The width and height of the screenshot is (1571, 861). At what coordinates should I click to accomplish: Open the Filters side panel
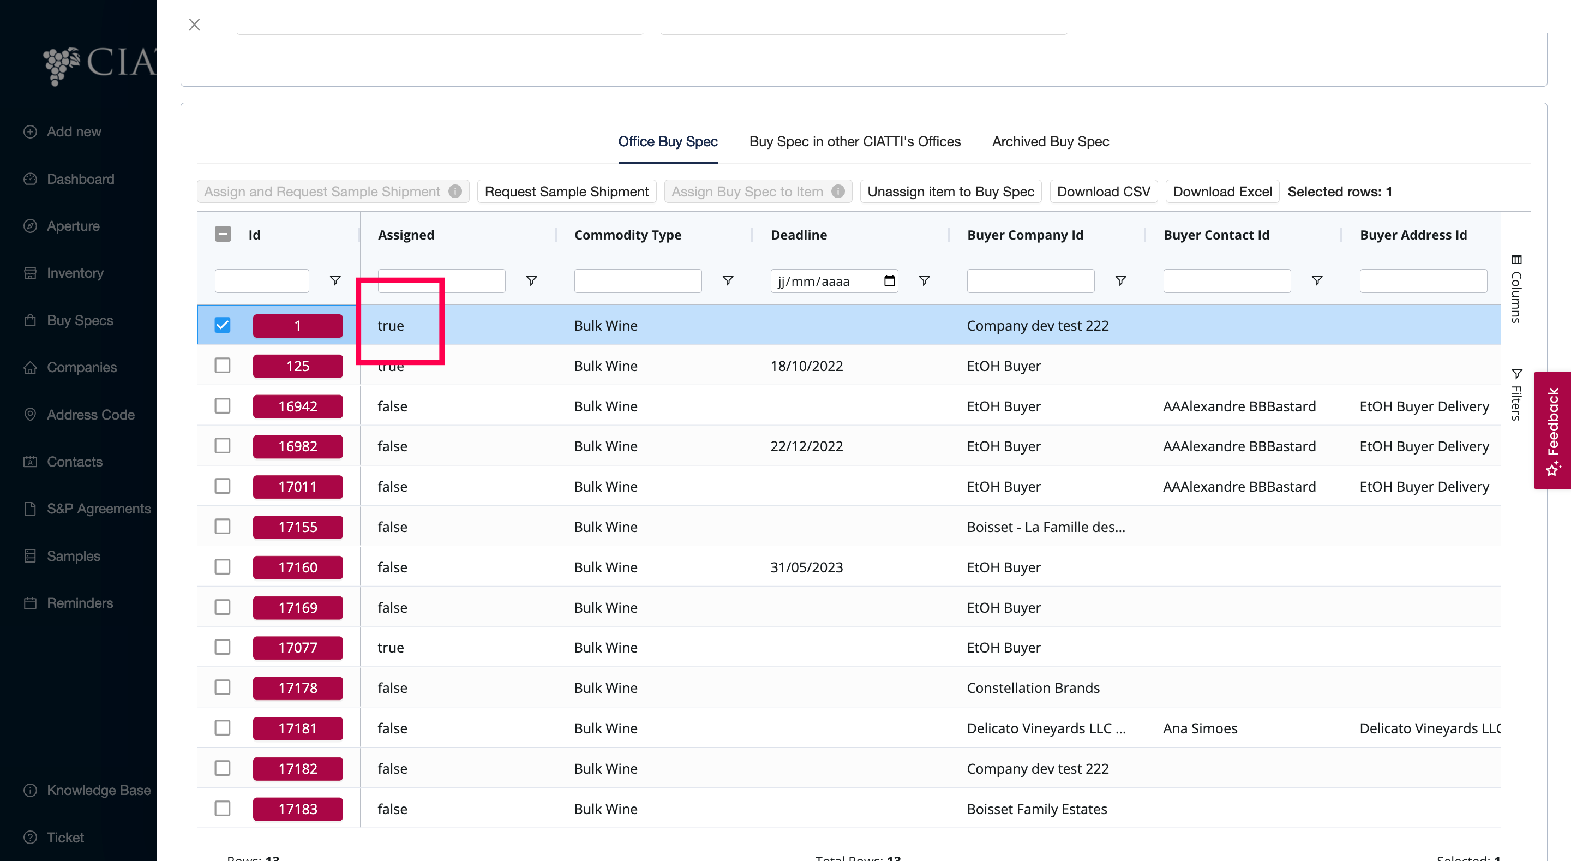coord(1516,395)
